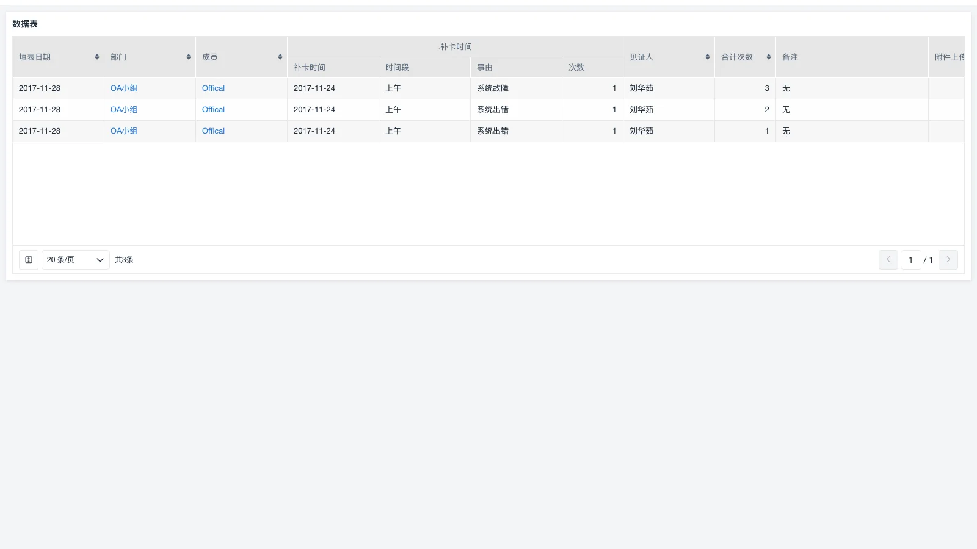Click the 事由 column header
This screenshot has width=977, height=549.
[x=485, y=68]
